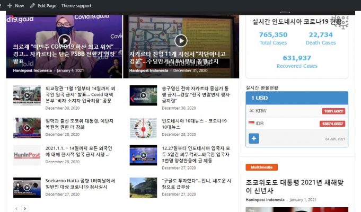Open Theme support menu item
The width and height of the screenshot is (361, 212).
click(x=76, y=5)
